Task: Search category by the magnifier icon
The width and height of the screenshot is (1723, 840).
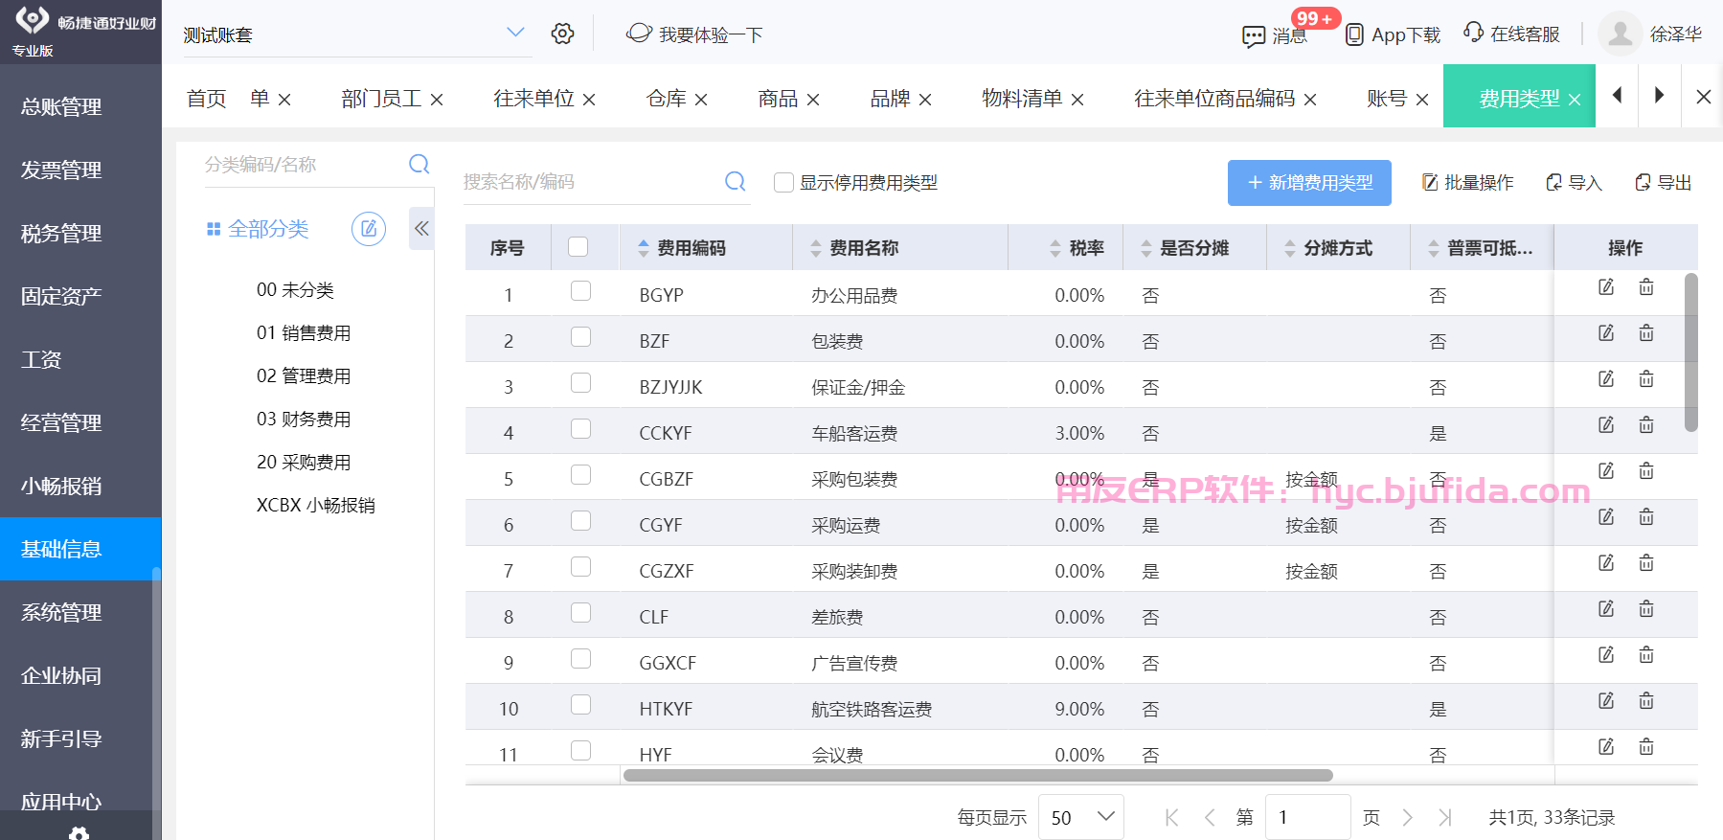Action: point(419,164)
